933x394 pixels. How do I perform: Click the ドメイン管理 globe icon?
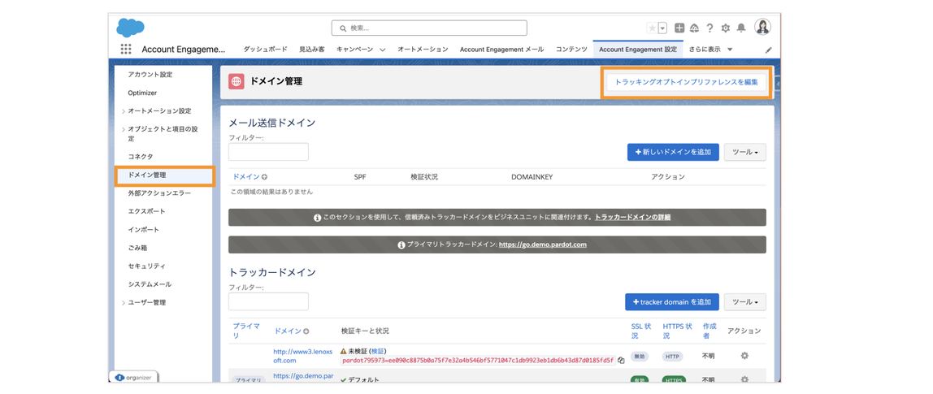point(237,81)
